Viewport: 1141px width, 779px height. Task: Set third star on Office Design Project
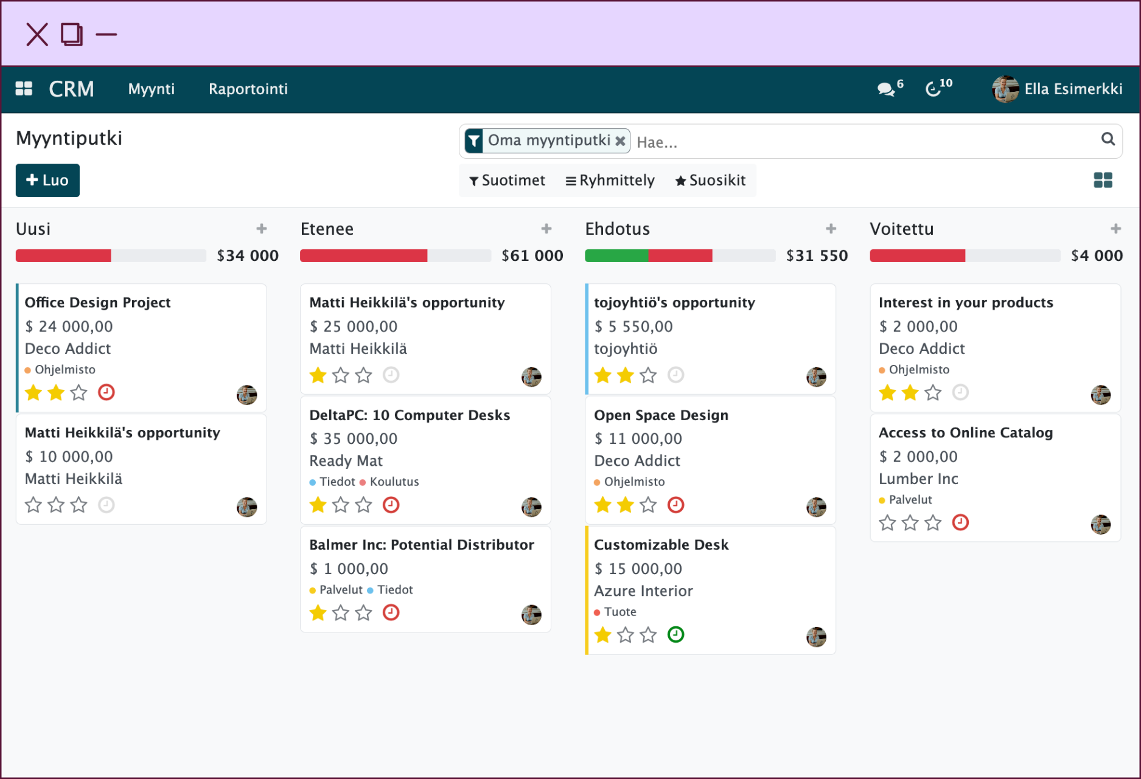point(79,393)
